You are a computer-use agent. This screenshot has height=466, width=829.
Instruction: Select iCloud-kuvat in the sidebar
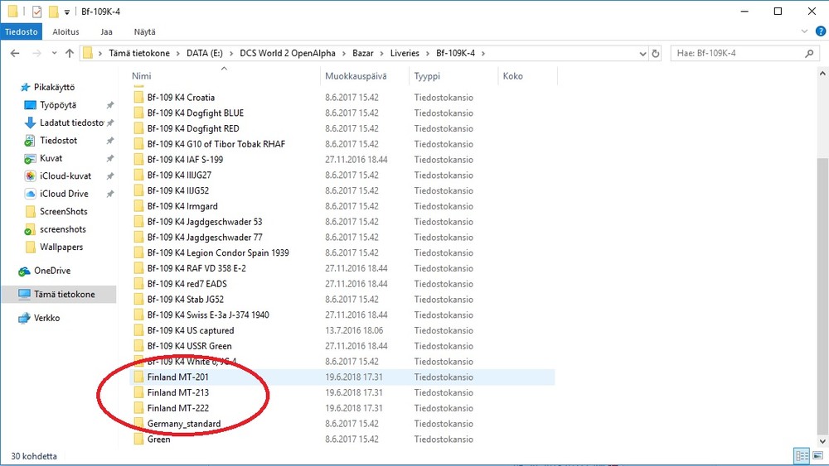[65, 175]
